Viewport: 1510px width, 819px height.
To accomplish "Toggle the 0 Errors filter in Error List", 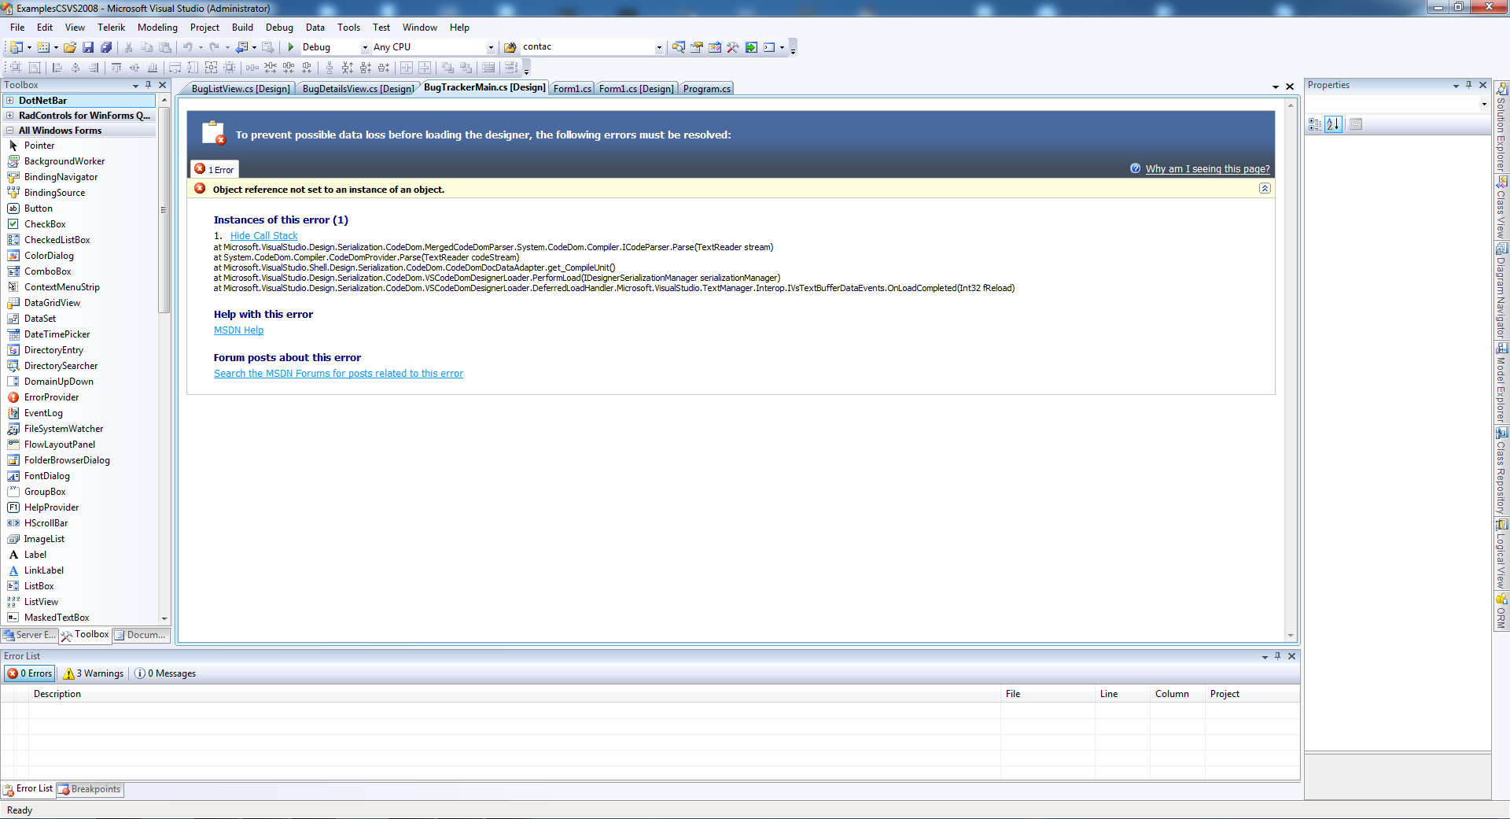I will click(x=30, y=673).
